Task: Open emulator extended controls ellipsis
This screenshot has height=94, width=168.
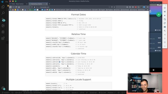Action: click(165, 46)
